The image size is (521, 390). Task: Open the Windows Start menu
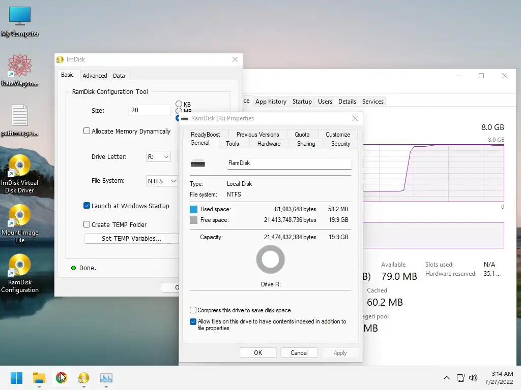pos(16,378)
